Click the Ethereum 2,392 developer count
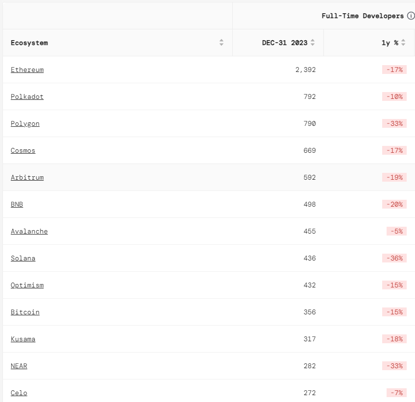415x402 pixels. pos(305,70)
